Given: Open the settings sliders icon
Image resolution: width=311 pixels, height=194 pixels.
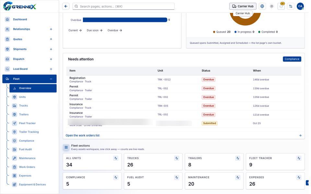Looking at the screenshot, I should 291,6.
